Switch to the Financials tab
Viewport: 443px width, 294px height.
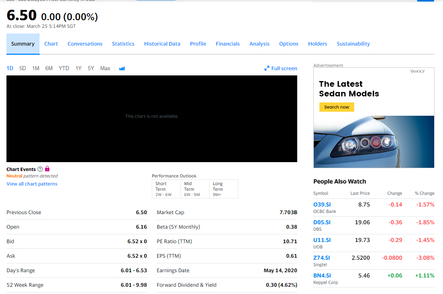[228, 44]
